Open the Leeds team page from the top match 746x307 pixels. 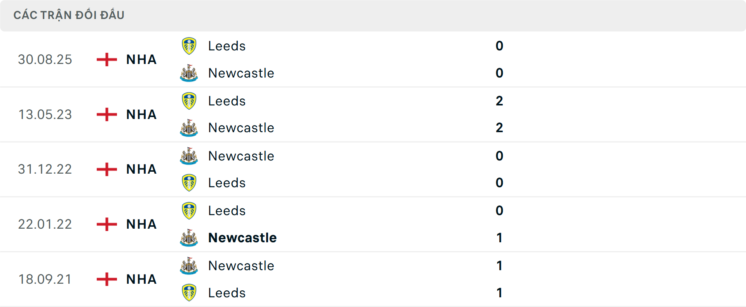(x=227, y=45)
